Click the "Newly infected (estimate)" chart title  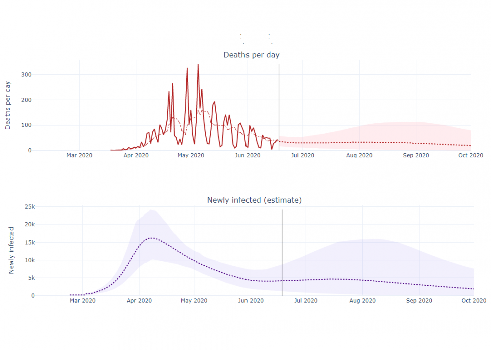(x=254, y=200)
